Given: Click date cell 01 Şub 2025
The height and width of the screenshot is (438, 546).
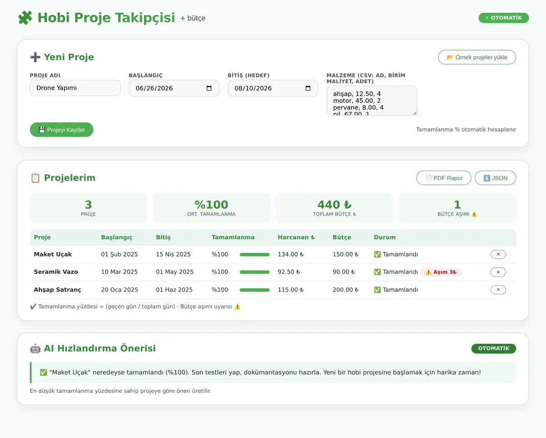Looking at the screenshot, I should tap(119, 254).
